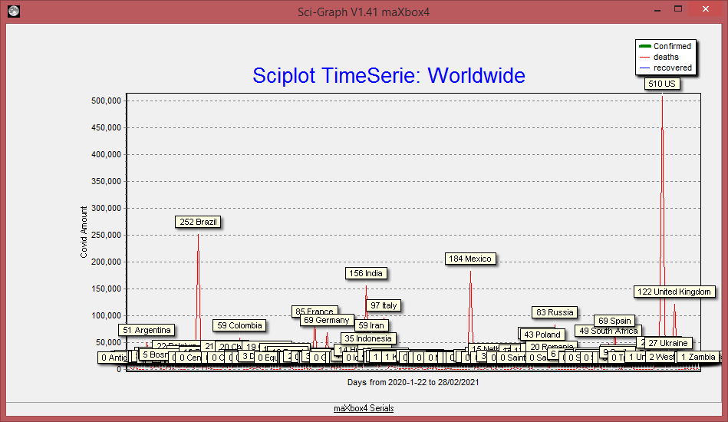Image resolution: width=728 pixels, height=422 pixels.
Task: Click the 184 Mexico peak label
Action: tap(469, 259)
